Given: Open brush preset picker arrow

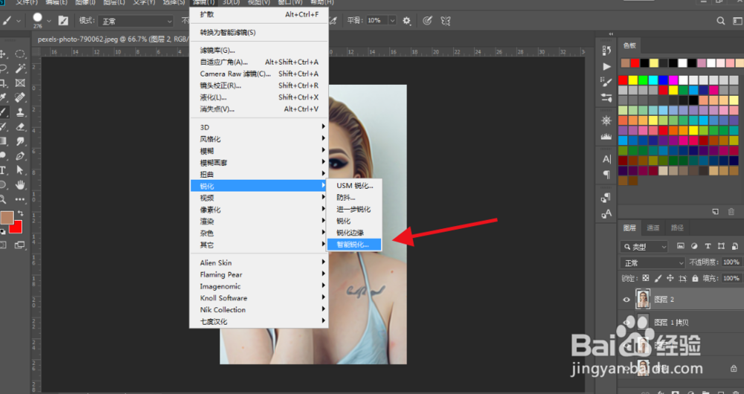Looking at the screenshot, I should click(x=48, y=21).
